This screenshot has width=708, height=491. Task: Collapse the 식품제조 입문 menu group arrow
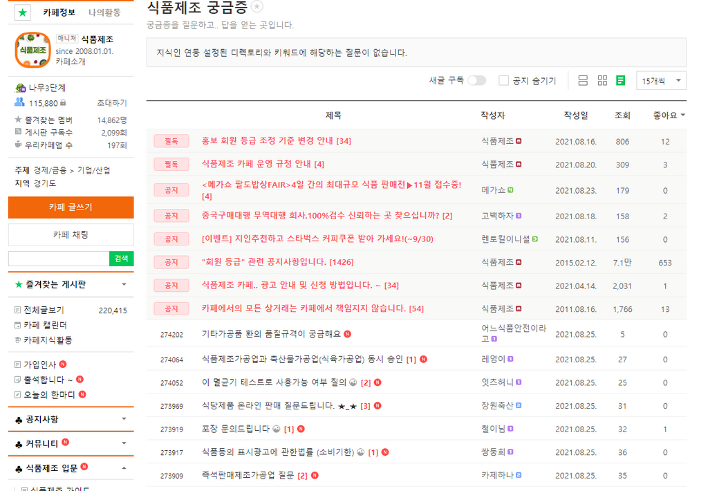tap(124, 468)
